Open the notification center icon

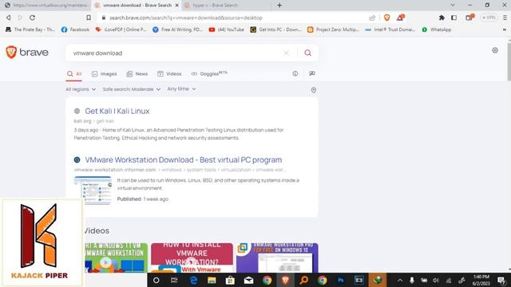click(x=502, y=280)
